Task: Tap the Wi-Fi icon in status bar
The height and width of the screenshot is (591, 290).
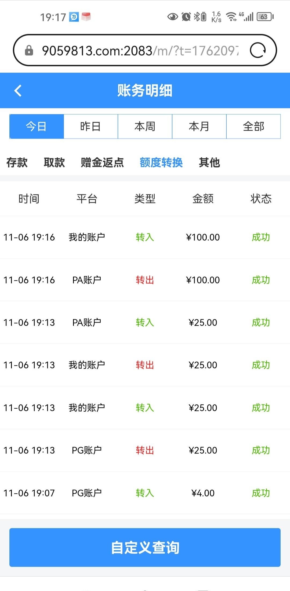Action: 231,17
